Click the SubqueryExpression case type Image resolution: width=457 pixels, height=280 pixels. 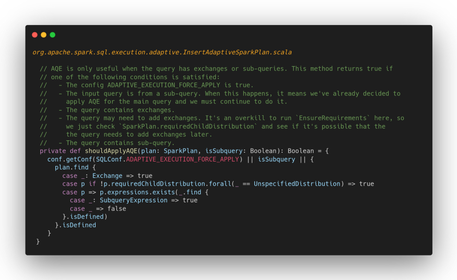134,200
